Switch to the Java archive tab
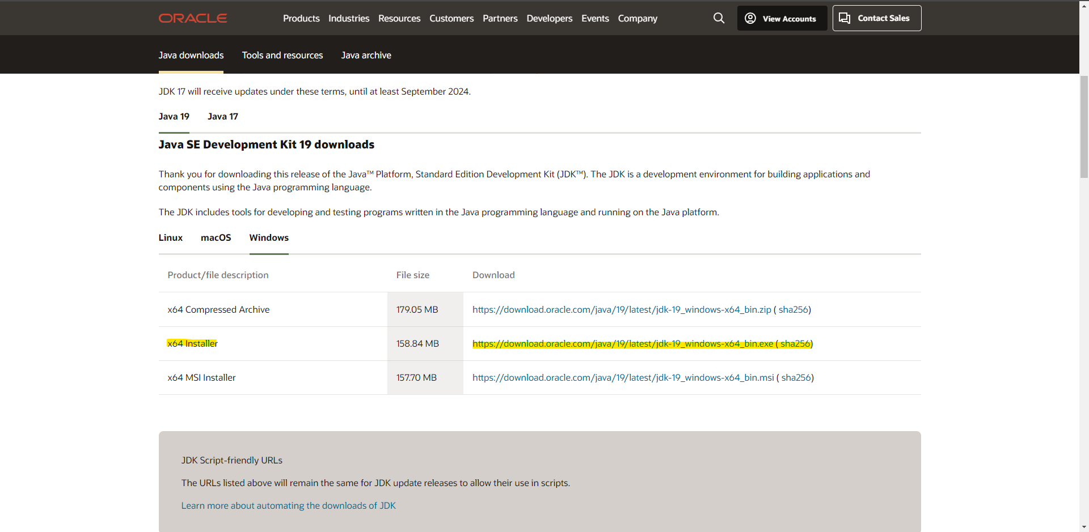Screen dimensions: 1089x532 366,55
